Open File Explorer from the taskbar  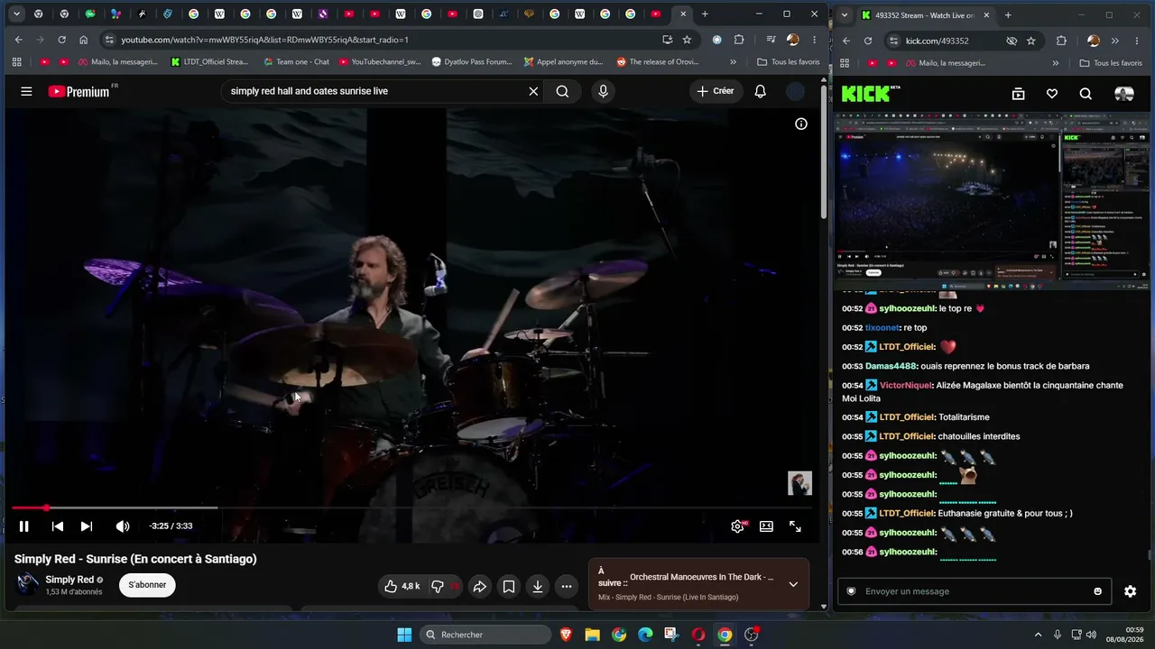(593, 635)
